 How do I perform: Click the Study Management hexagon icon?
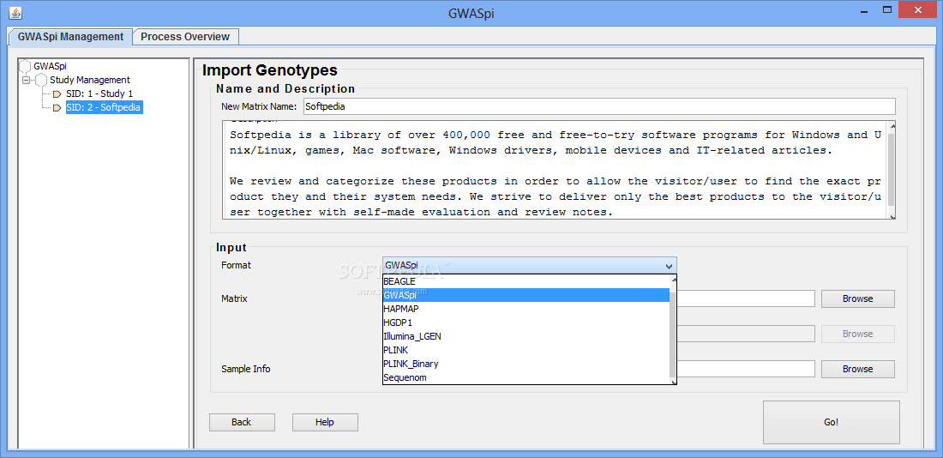tap(41, 80)
